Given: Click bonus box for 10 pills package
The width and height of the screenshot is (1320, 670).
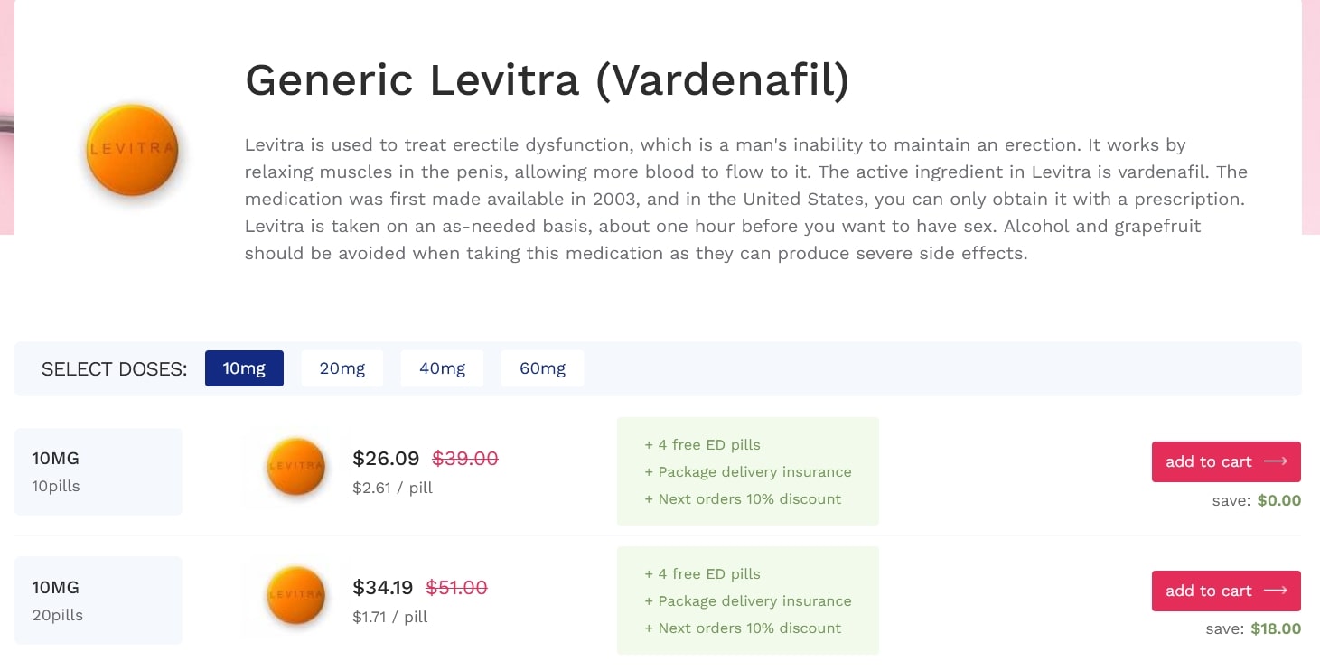Looking at the screenshot, I should coord(748,471).
